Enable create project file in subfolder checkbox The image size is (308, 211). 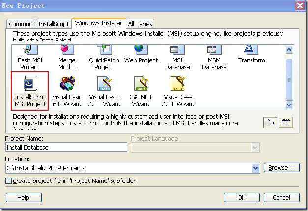pyautogui.click(x=9, y=181)
